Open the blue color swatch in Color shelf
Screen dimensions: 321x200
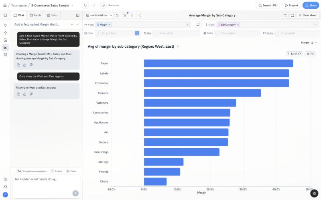[137, 33]
